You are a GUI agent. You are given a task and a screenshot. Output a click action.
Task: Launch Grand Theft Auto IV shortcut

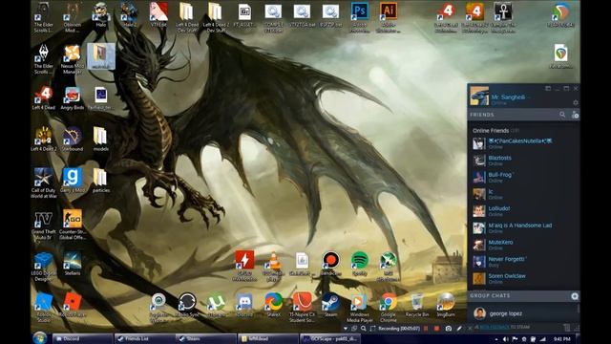point(43,225)
